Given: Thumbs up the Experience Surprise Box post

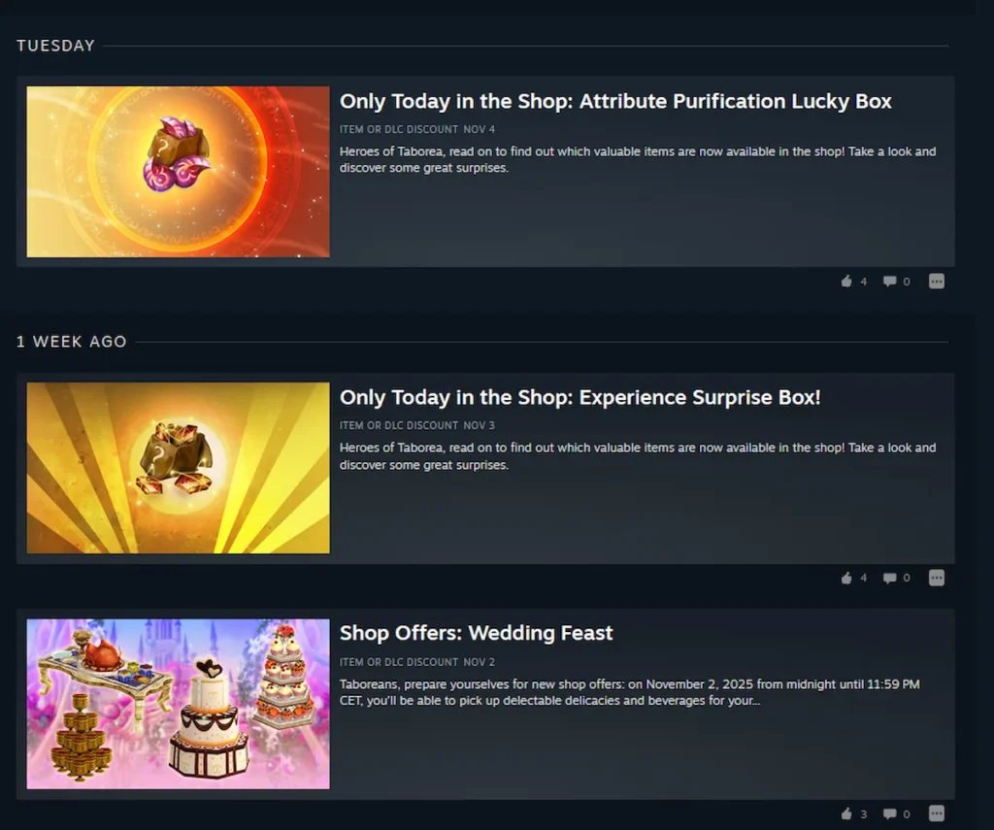Looking at the screenshot, I should [x=853, y=578].
